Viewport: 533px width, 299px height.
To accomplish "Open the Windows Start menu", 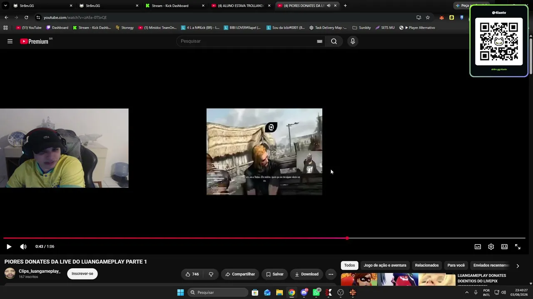I will tap(180, 292).
